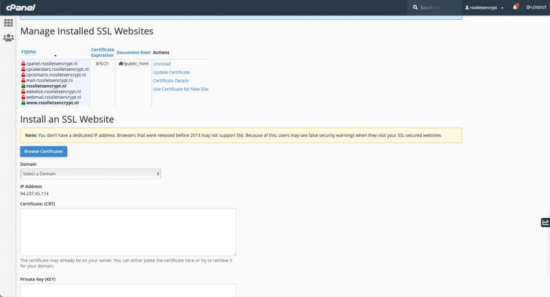Focus the top search field

[438, 8]
